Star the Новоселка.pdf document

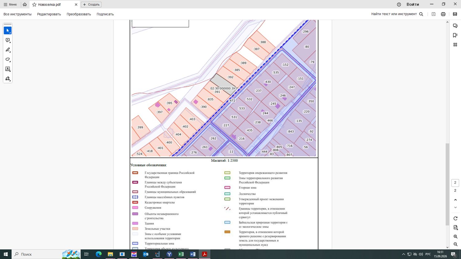(34, 5)
